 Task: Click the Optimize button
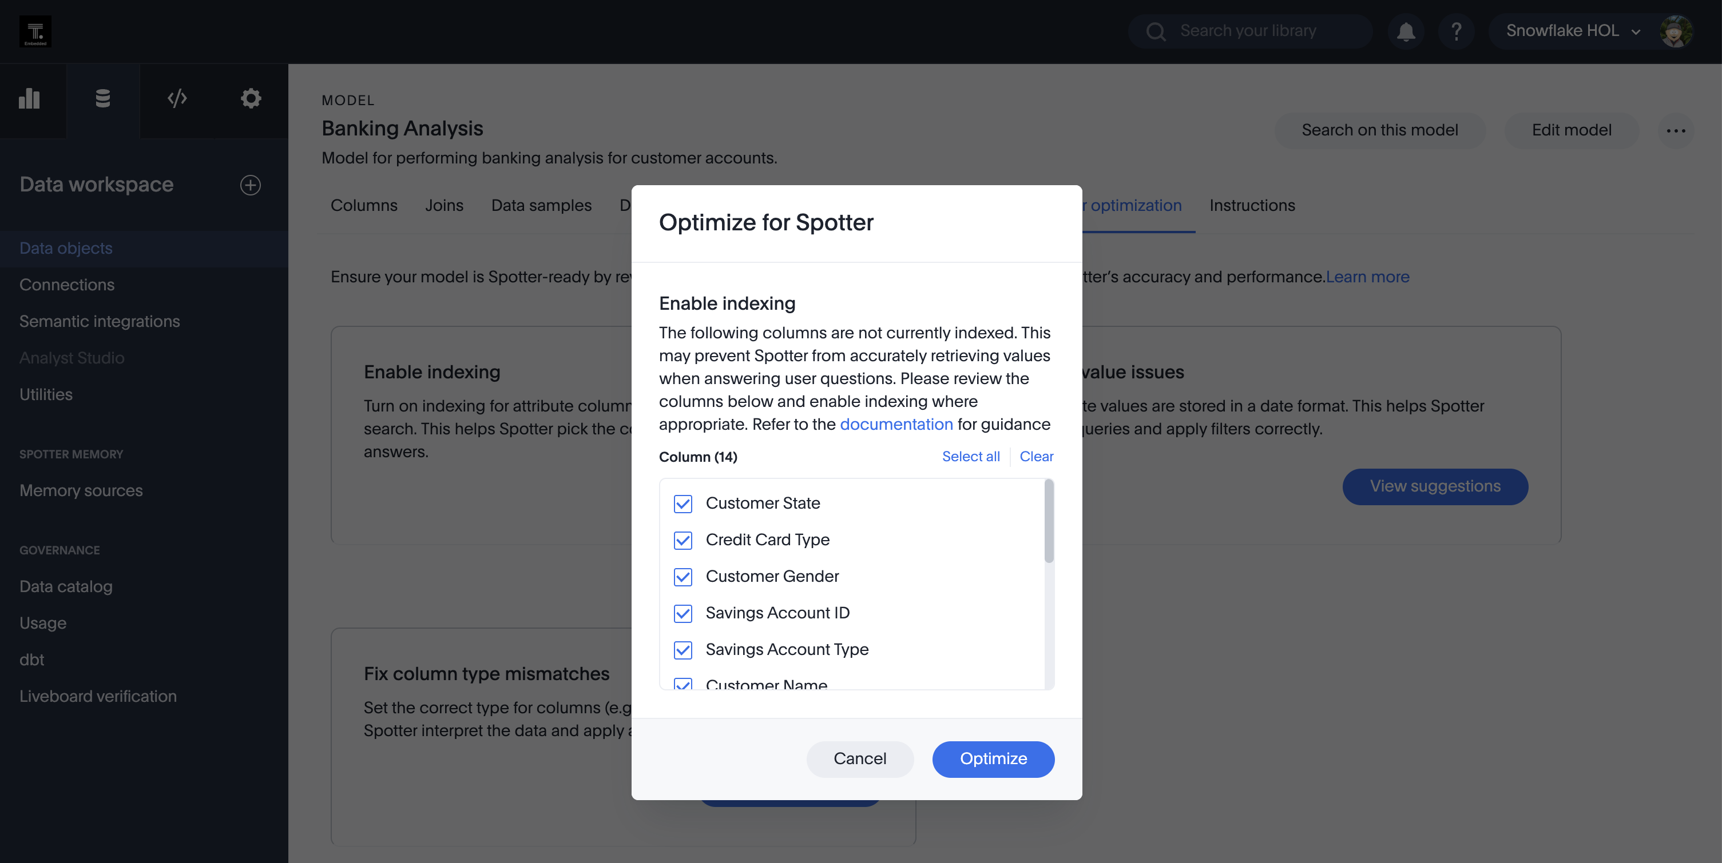[x=993, y=760]
